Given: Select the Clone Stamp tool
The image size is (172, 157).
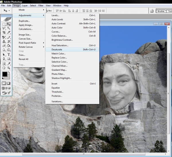Looking at the screenshot, I should (4, 42).
